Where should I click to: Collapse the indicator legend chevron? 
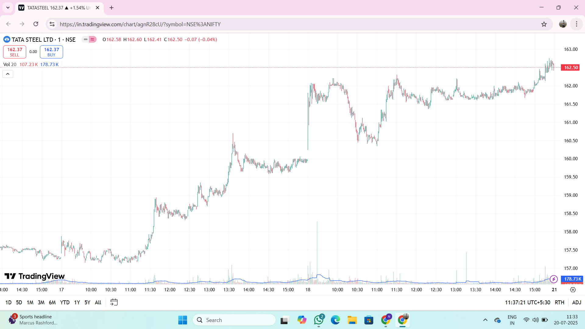(8, 74)
